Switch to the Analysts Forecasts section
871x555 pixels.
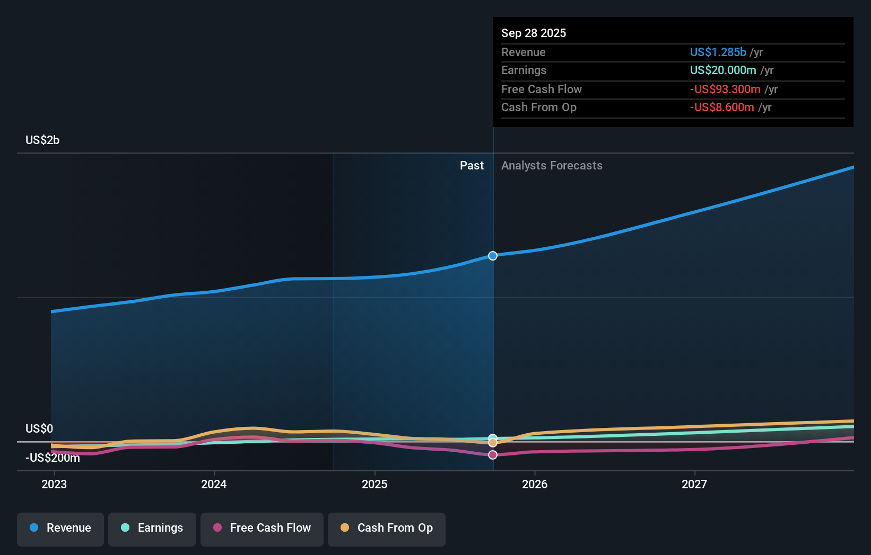click(x=552, y=165)
